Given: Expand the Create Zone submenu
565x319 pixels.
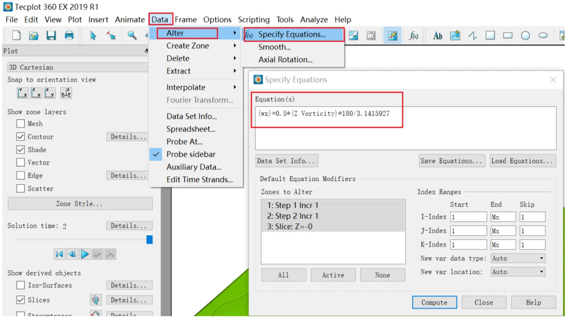Looking at the screenshot, I should pyautogui.click(x=195, y=46).
